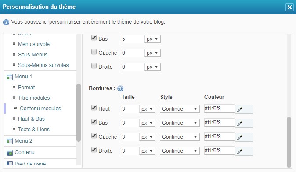Open Texte & Liens under Menu 1
Screen dimensions: 296x172
point(34,130)
